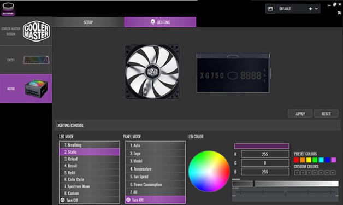Click the Apply button

point(300,114)
